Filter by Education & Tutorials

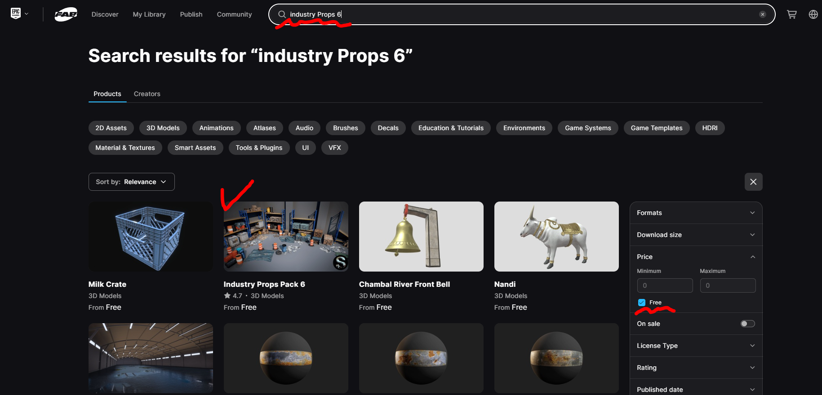click(451, 128)
